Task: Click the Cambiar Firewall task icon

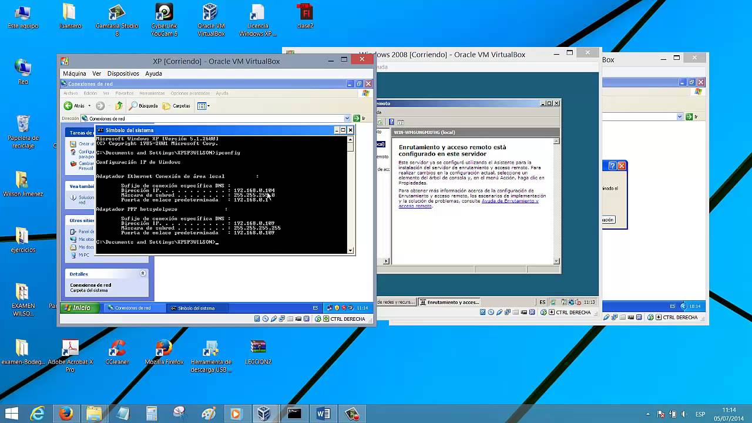Action: [73, 164]
